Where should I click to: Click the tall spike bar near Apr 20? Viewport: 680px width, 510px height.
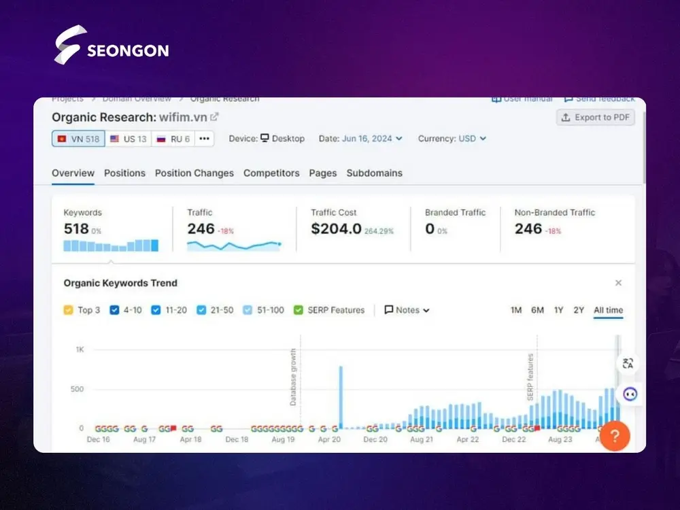click(341, 398)
